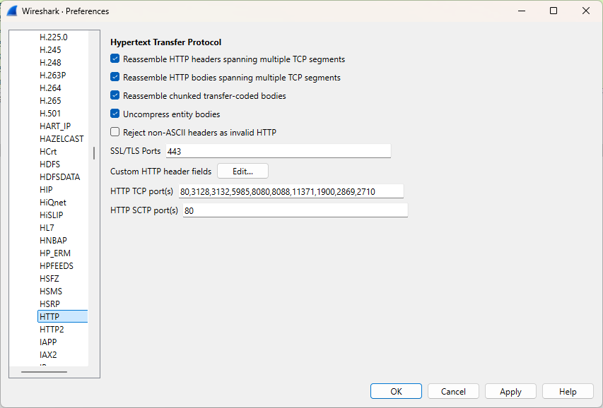The height and width of the screenshot is (408, 603).
Task: Focus the HTTP TCP port(s) field
Action: (291, 191)
